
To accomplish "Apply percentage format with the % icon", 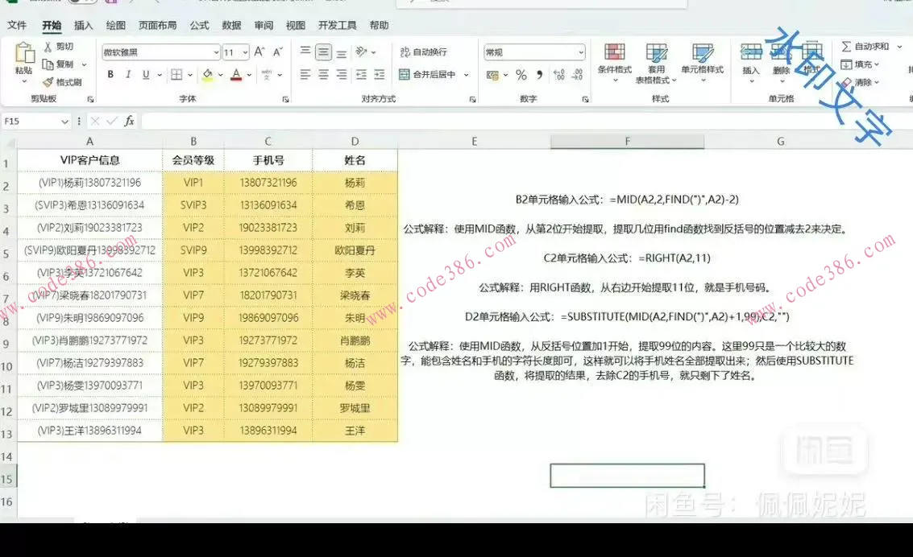I will point(521,74).
